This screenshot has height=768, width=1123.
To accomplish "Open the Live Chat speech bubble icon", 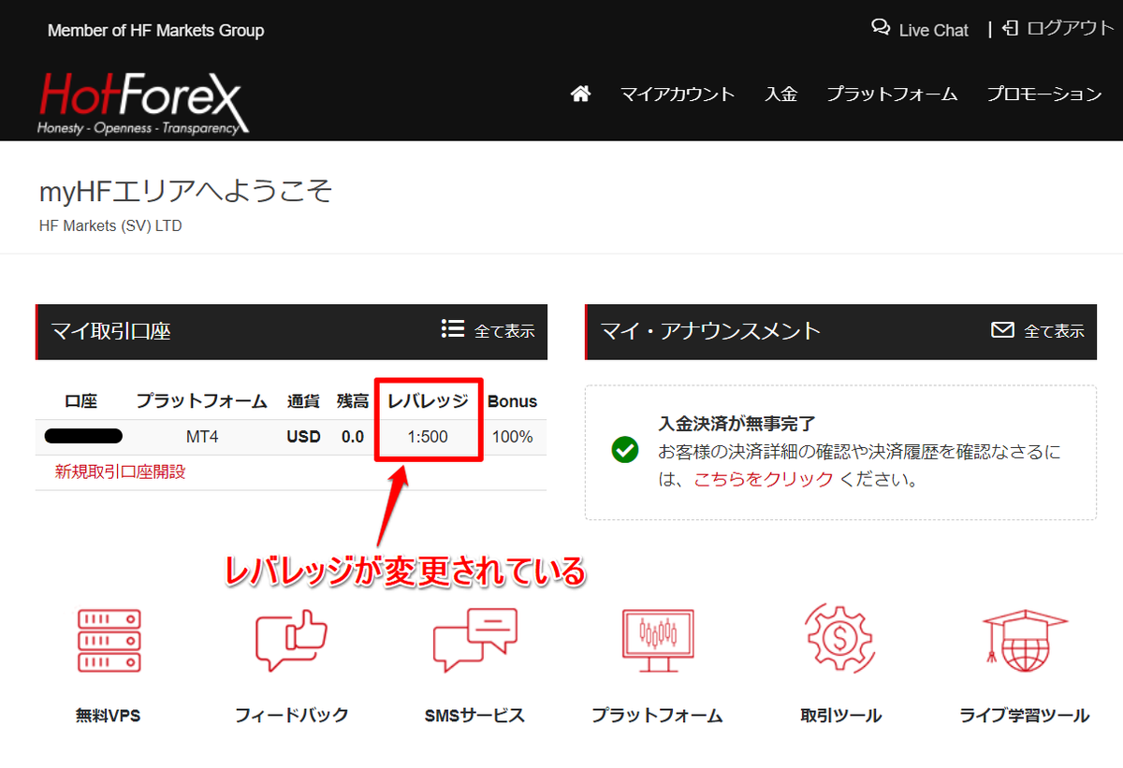I will click(881, 27).
